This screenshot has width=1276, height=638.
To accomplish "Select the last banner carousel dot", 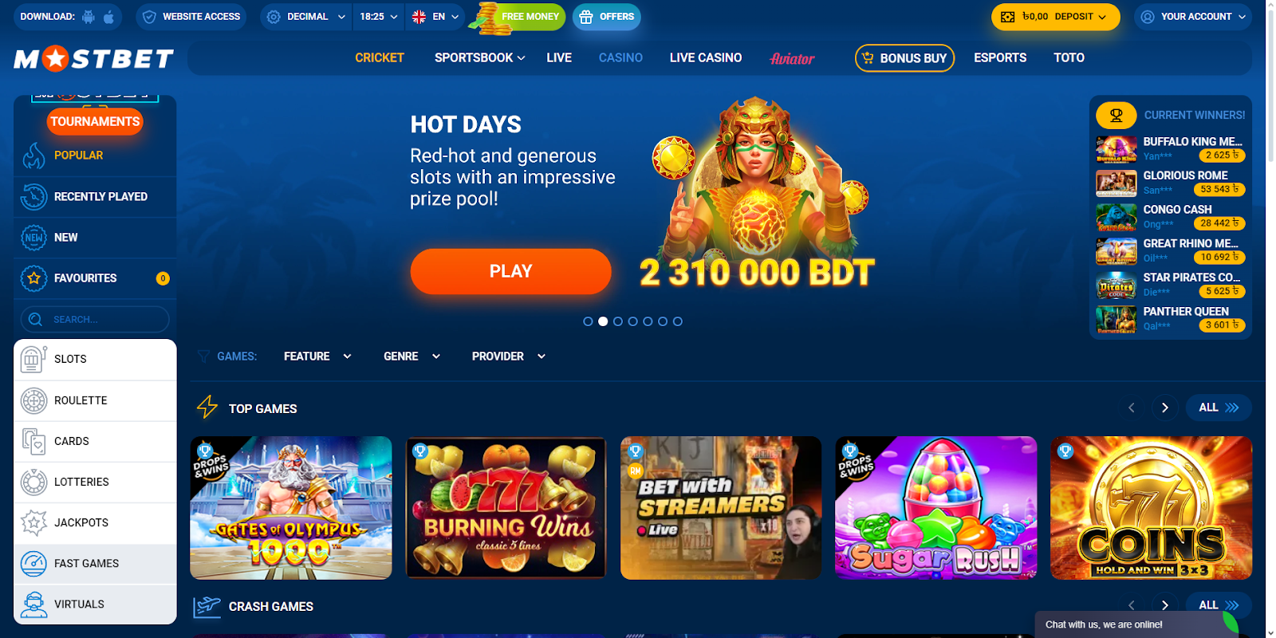I will point(678,321).
